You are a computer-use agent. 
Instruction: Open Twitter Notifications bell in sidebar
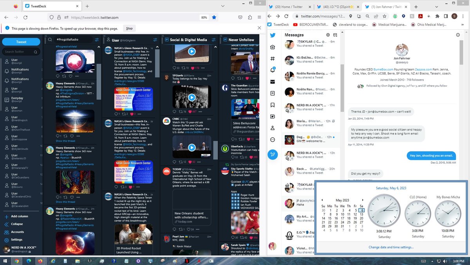273,70
